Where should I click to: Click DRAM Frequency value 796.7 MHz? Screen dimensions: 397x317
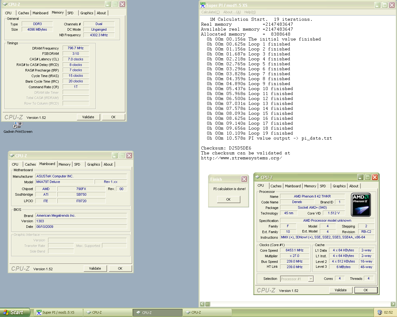(76, 48)
